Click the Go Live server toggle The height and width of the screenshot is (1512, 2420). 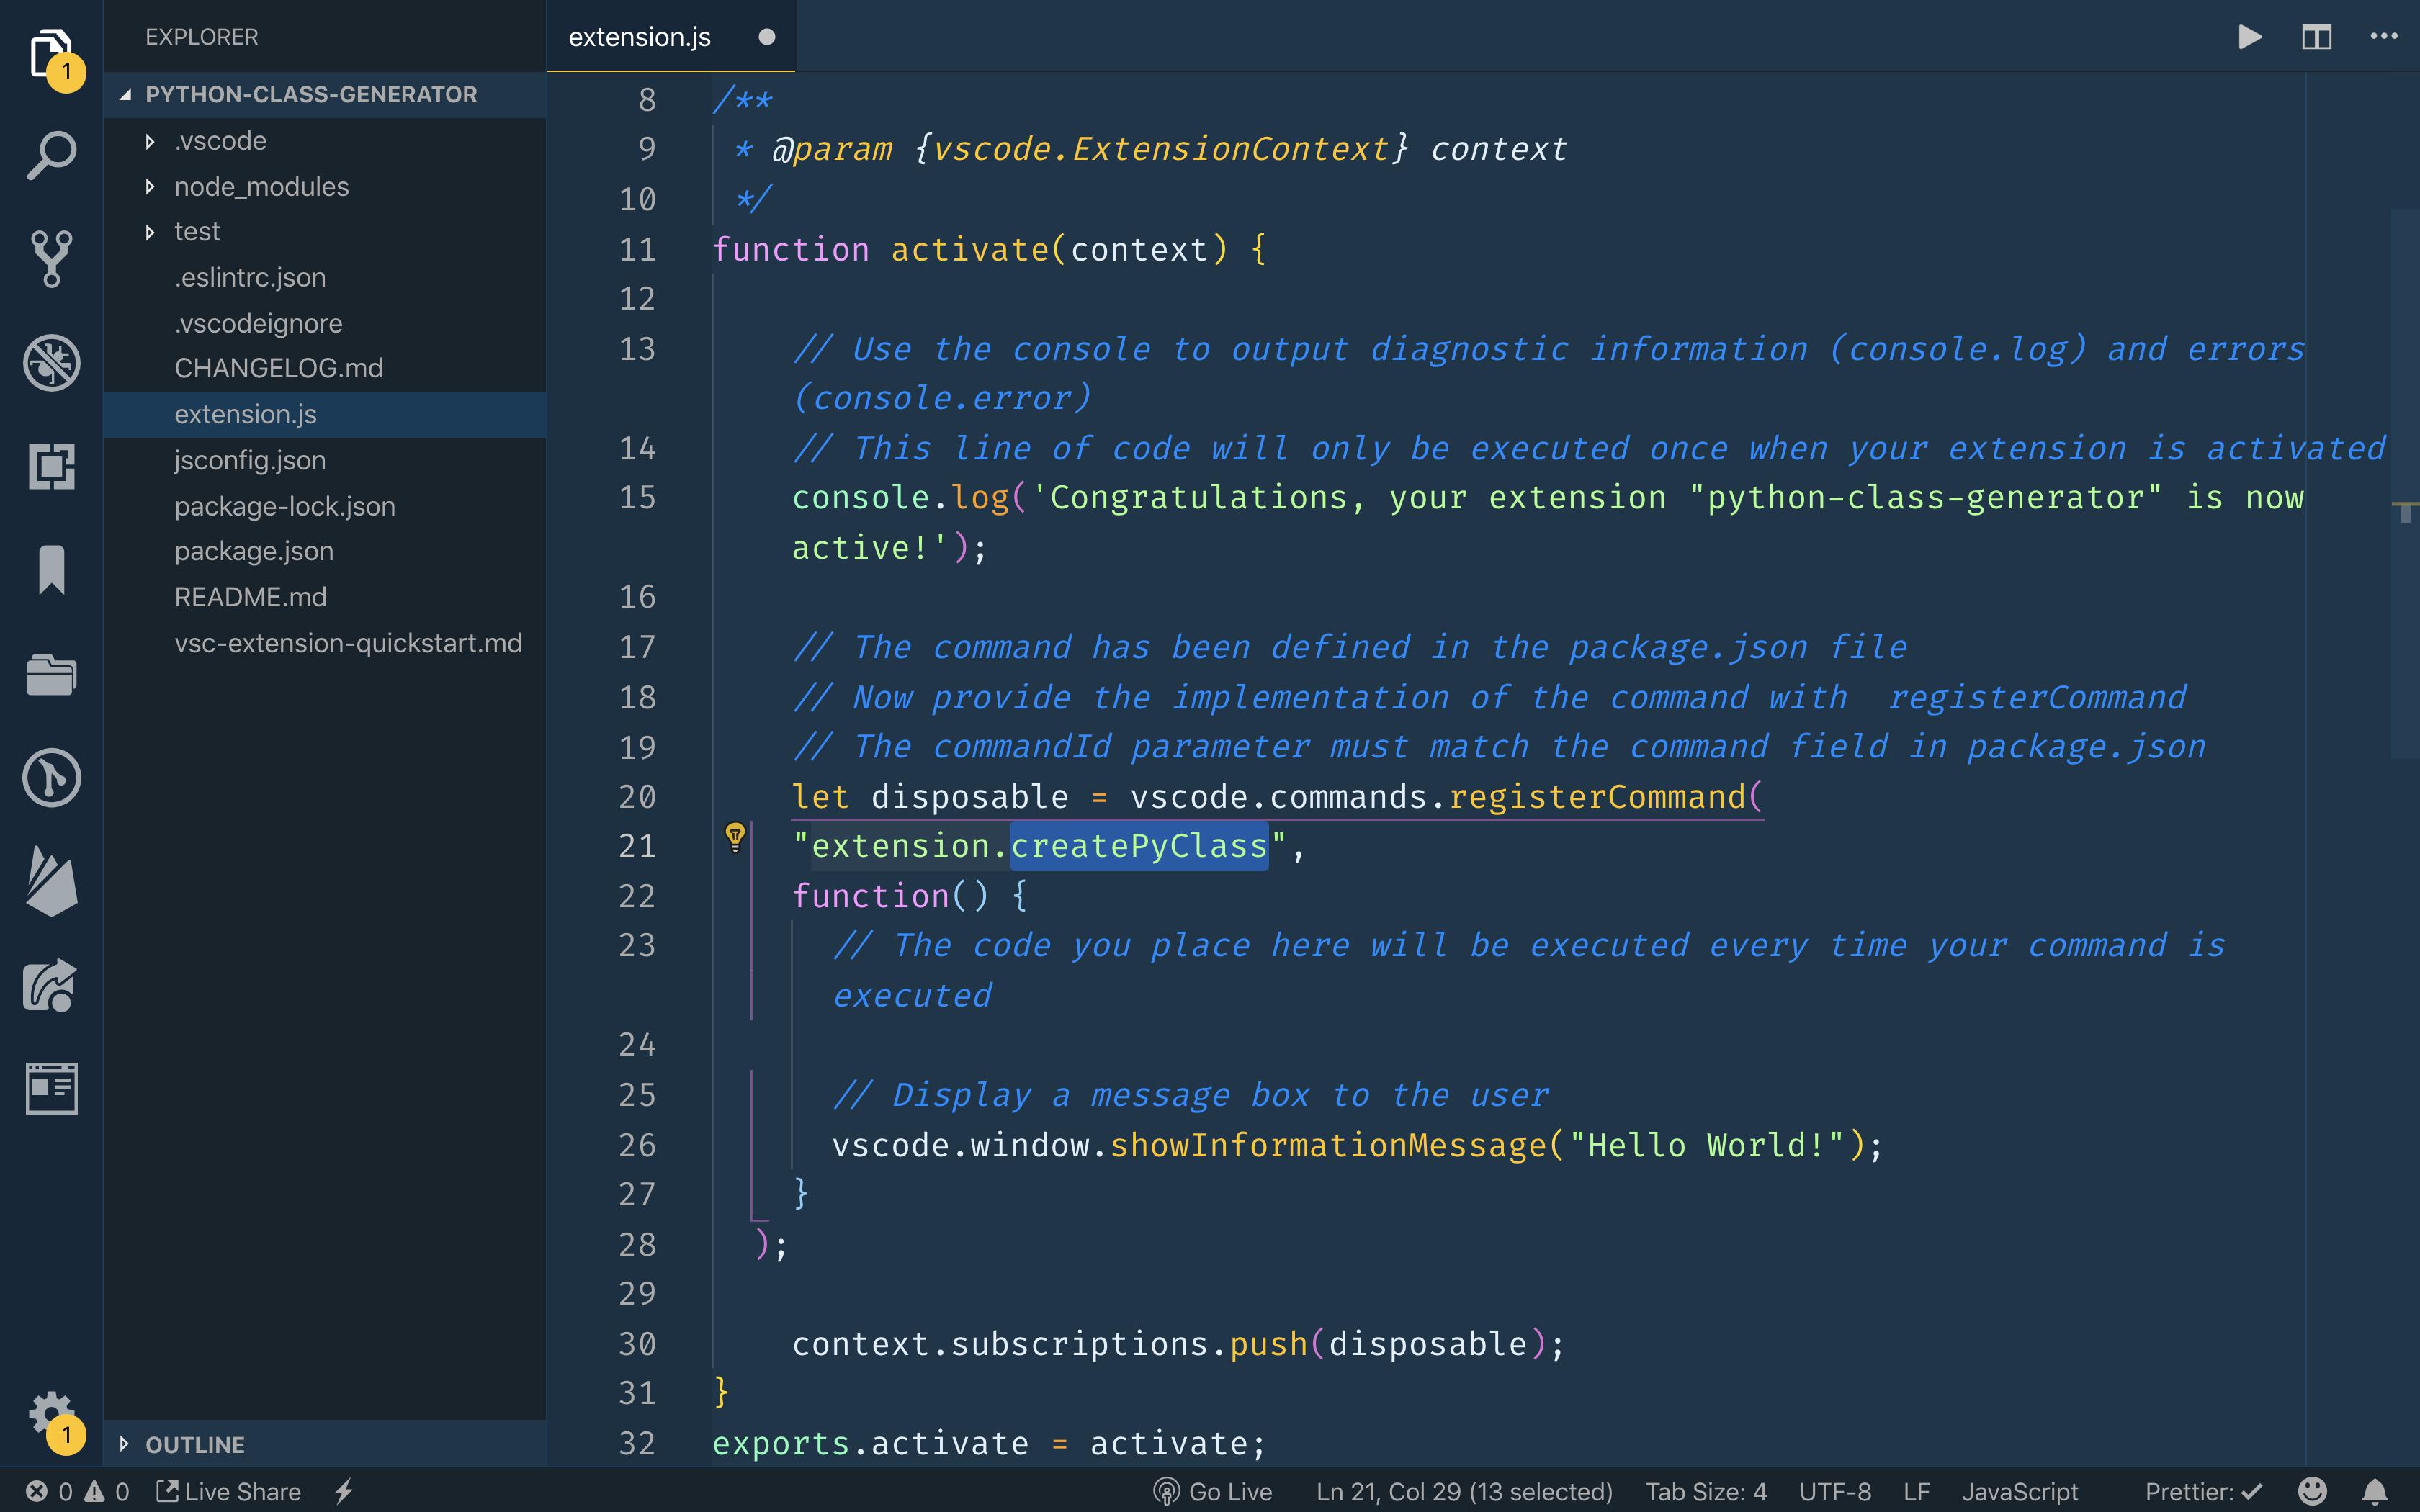point(1213,1491)
